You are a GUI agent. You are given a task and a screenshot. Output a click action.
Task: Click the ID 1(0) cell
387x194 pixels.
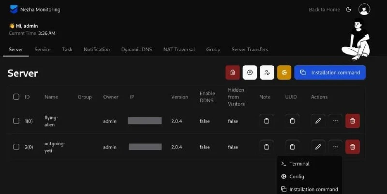(x=29, y=121)
